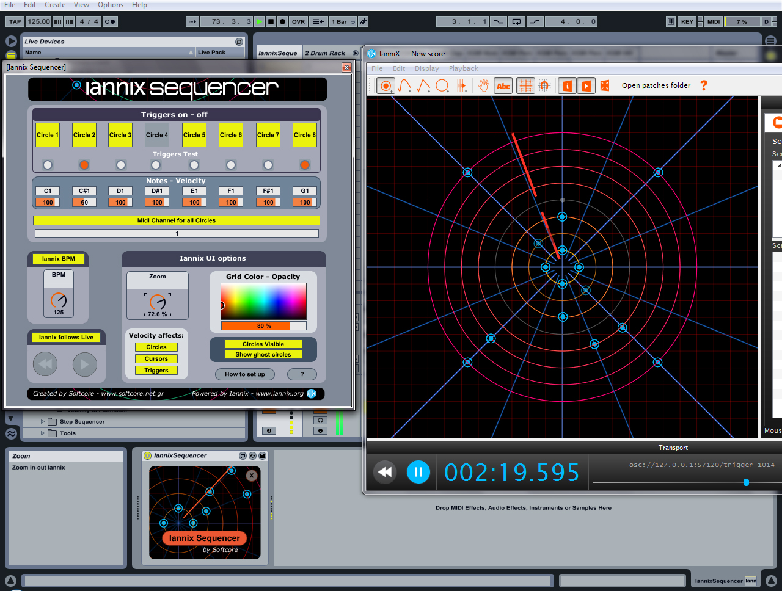Click the Grid Color rainbow picker
Screen dimensions: 782x591
[263, 301]
